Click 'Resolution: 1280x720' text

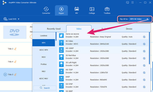click(x=99, y=72)
